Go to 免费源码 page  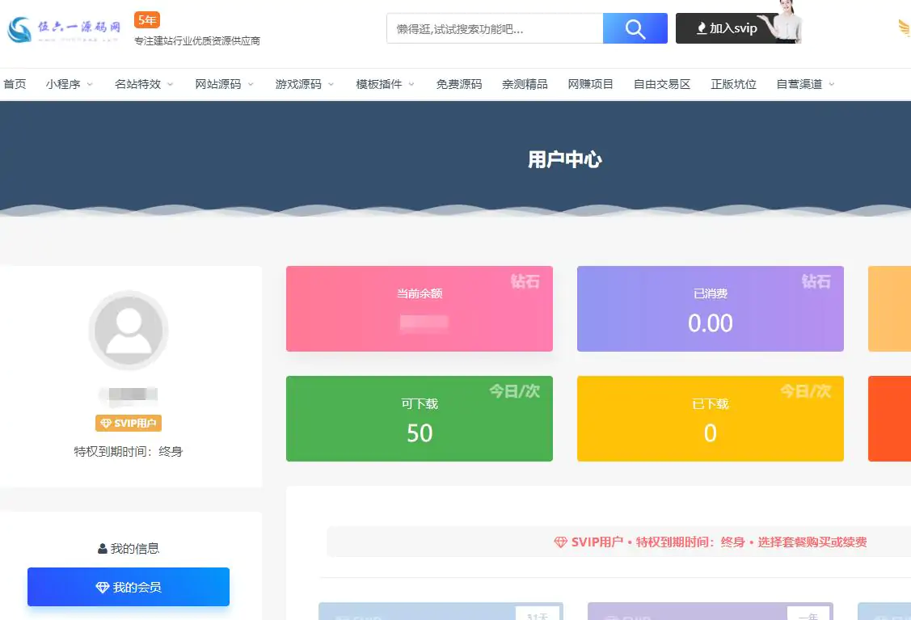coord(459,84)
